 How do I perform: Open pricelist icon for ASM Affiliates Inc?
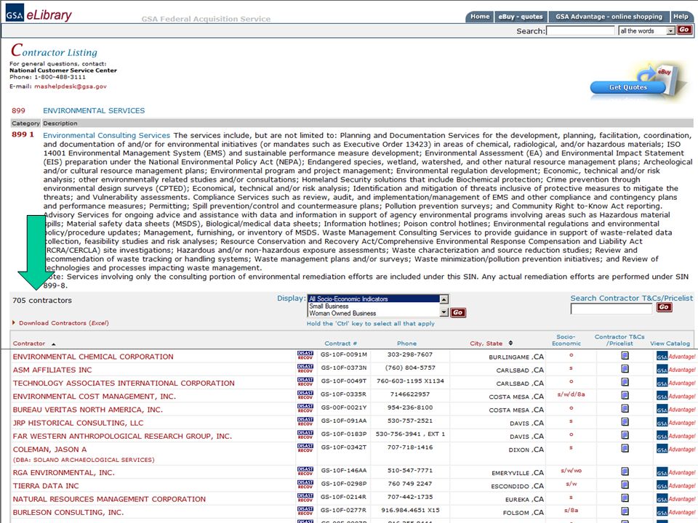[x=625, y=369]
